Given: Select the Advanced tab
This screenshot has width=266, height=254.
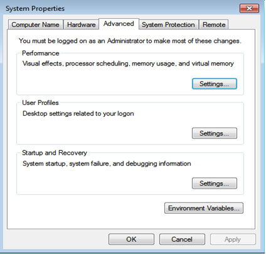Looking at the screenshot, I should click(x=119, y=24).
